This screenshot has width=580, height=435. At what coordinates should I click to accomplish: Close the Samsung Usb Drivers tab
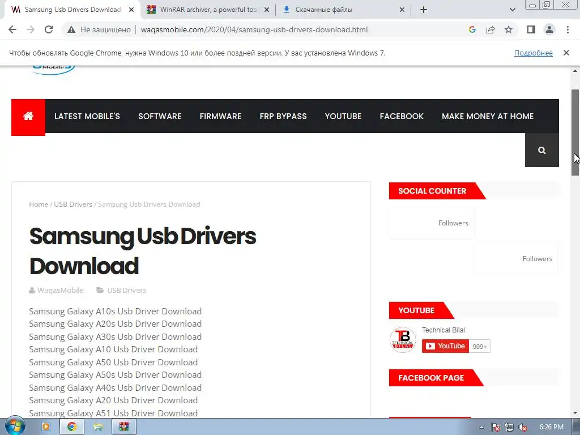131,10
